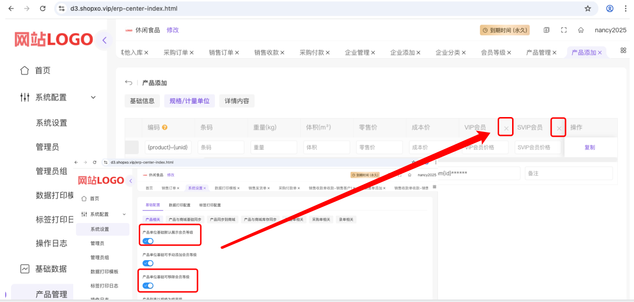634x302 pixels.
Task: Click the 零售价 input field
Action: (x=380, y=147)
